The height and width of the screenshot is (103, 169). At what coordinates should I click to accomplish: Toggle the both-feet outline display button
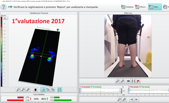pos(60,90)
